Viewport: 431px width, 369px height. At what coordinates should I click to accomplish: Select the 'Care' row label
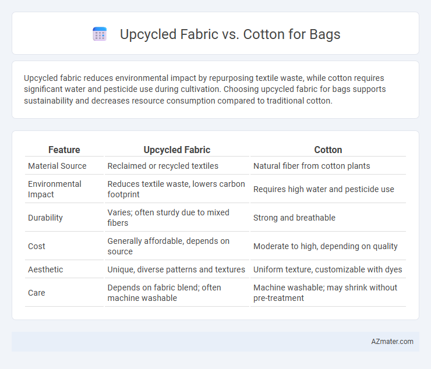37,293
